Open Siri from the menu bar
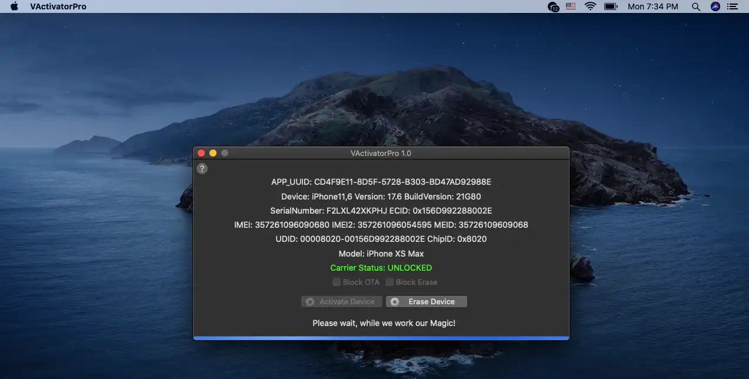 click(x=715, y=6)
